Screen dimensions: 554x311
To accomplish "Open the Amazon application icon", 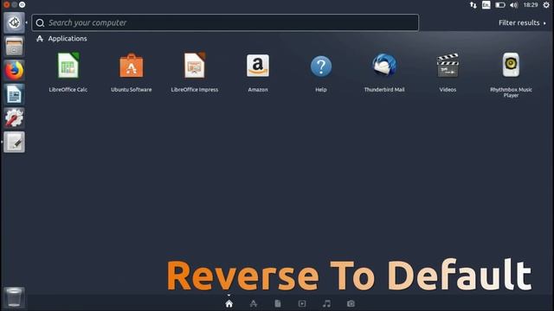I will tap(258, 66).
